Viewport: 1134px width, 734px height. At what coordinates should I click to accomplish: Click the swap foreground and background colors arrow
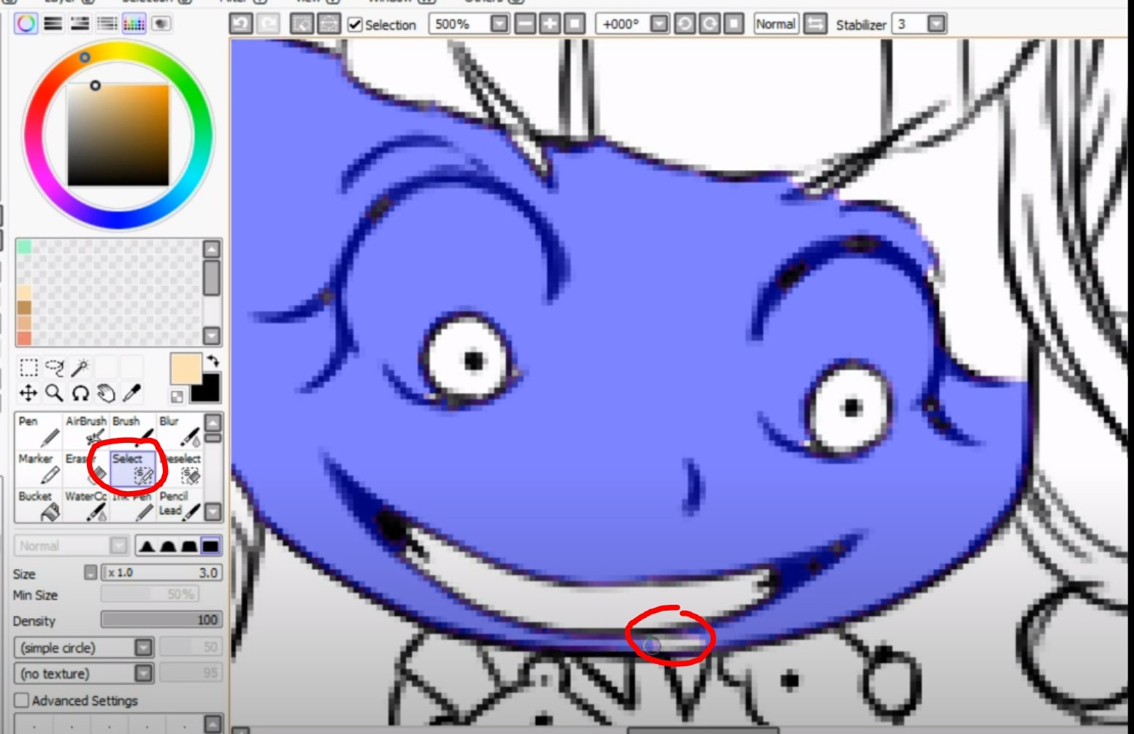coord(213,360)
